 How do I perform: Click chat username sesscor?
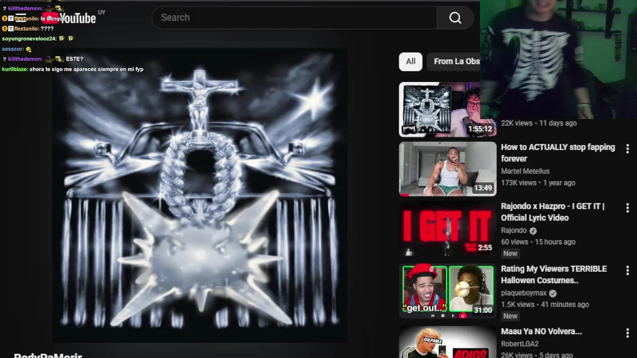pyautogui.click(x=12, y=49)
